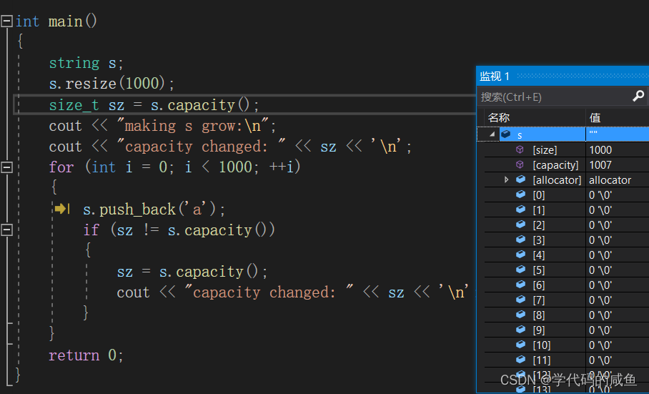649x394 pixels.
Task: Click the 名称 column header
Action: click(499, 118)
